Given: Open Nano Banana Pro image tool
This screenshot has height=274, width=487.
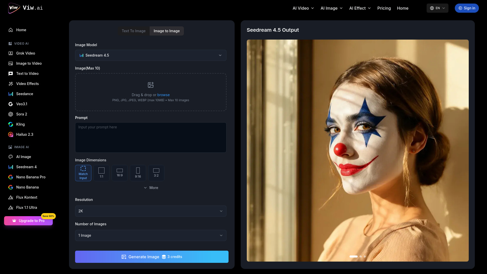Looking at the screenshot, I should 30,177.
